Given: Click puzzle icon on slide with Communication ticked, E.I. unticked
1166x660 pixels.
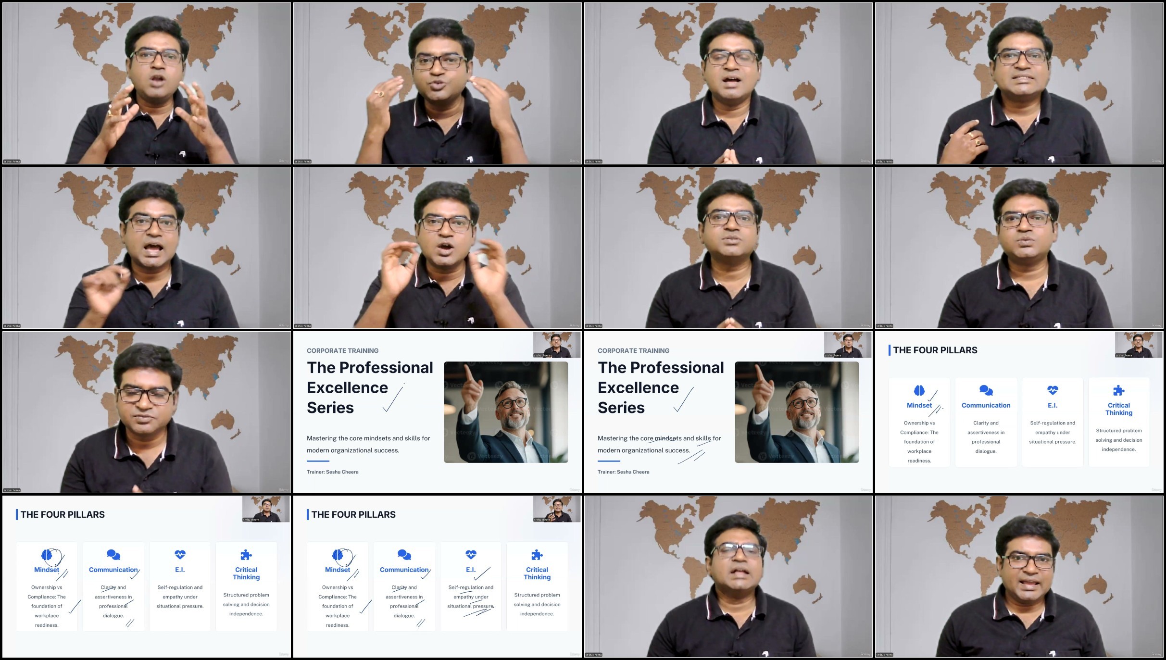Looking at the screenshot, I should pos(246,555).
